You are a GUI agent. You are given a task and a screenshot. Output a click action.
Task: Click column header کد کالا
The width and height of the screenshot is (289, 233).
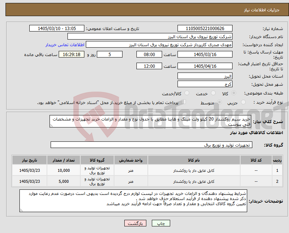point(256,160)
